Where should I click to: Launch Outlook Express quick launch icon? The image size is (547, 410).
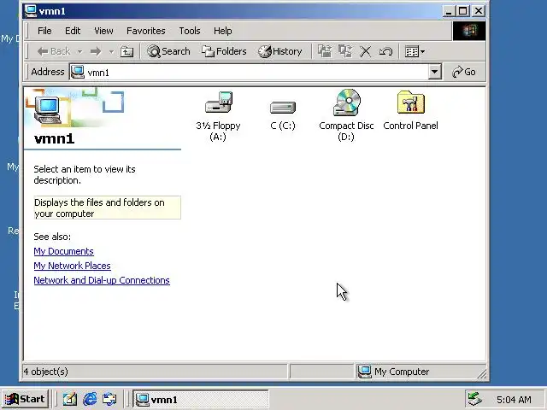pos(109,399)
